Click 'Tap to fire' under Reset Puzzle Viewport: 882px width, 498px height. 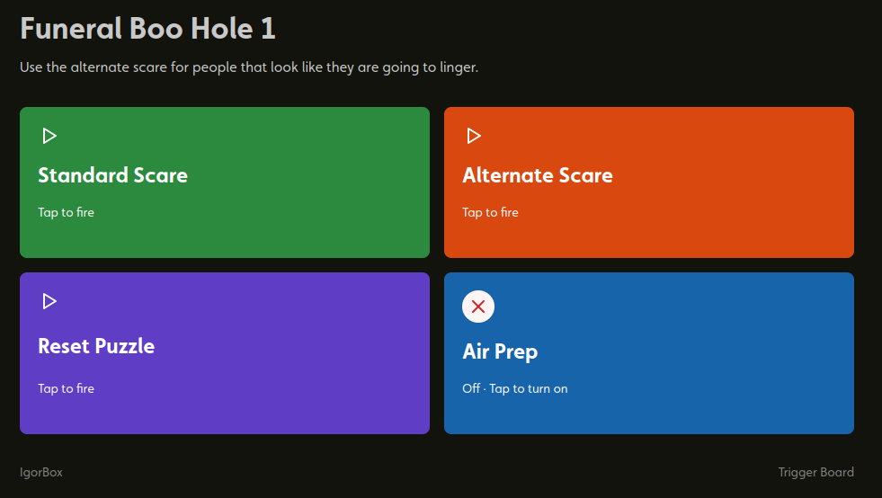[x=66, y=388]
